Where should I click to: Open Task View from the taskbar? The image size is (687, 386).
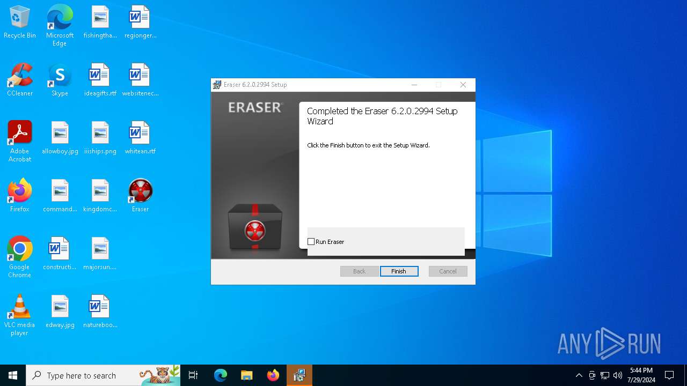tap(193, 375)
